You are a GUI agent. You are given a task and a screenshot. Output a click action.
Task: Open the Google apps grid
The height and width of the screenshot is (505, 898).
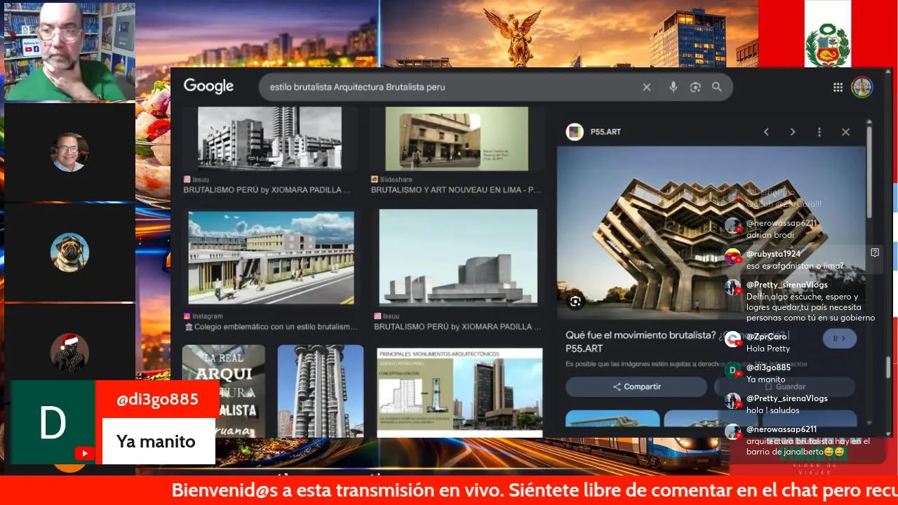pos(838,87)
